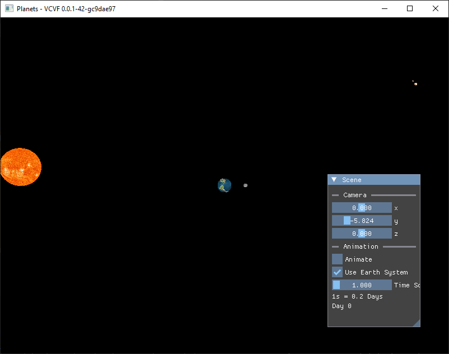449x354 pixels.
Task: Click the Scene panel title bar
Action: pyautogui.click(x=373, y=180)
